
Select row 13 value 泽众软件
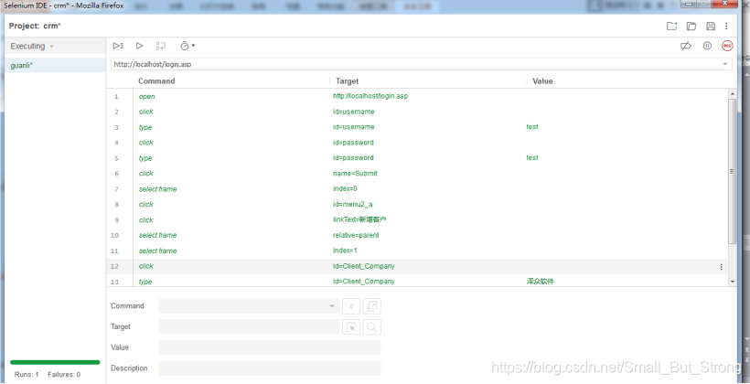540,282
